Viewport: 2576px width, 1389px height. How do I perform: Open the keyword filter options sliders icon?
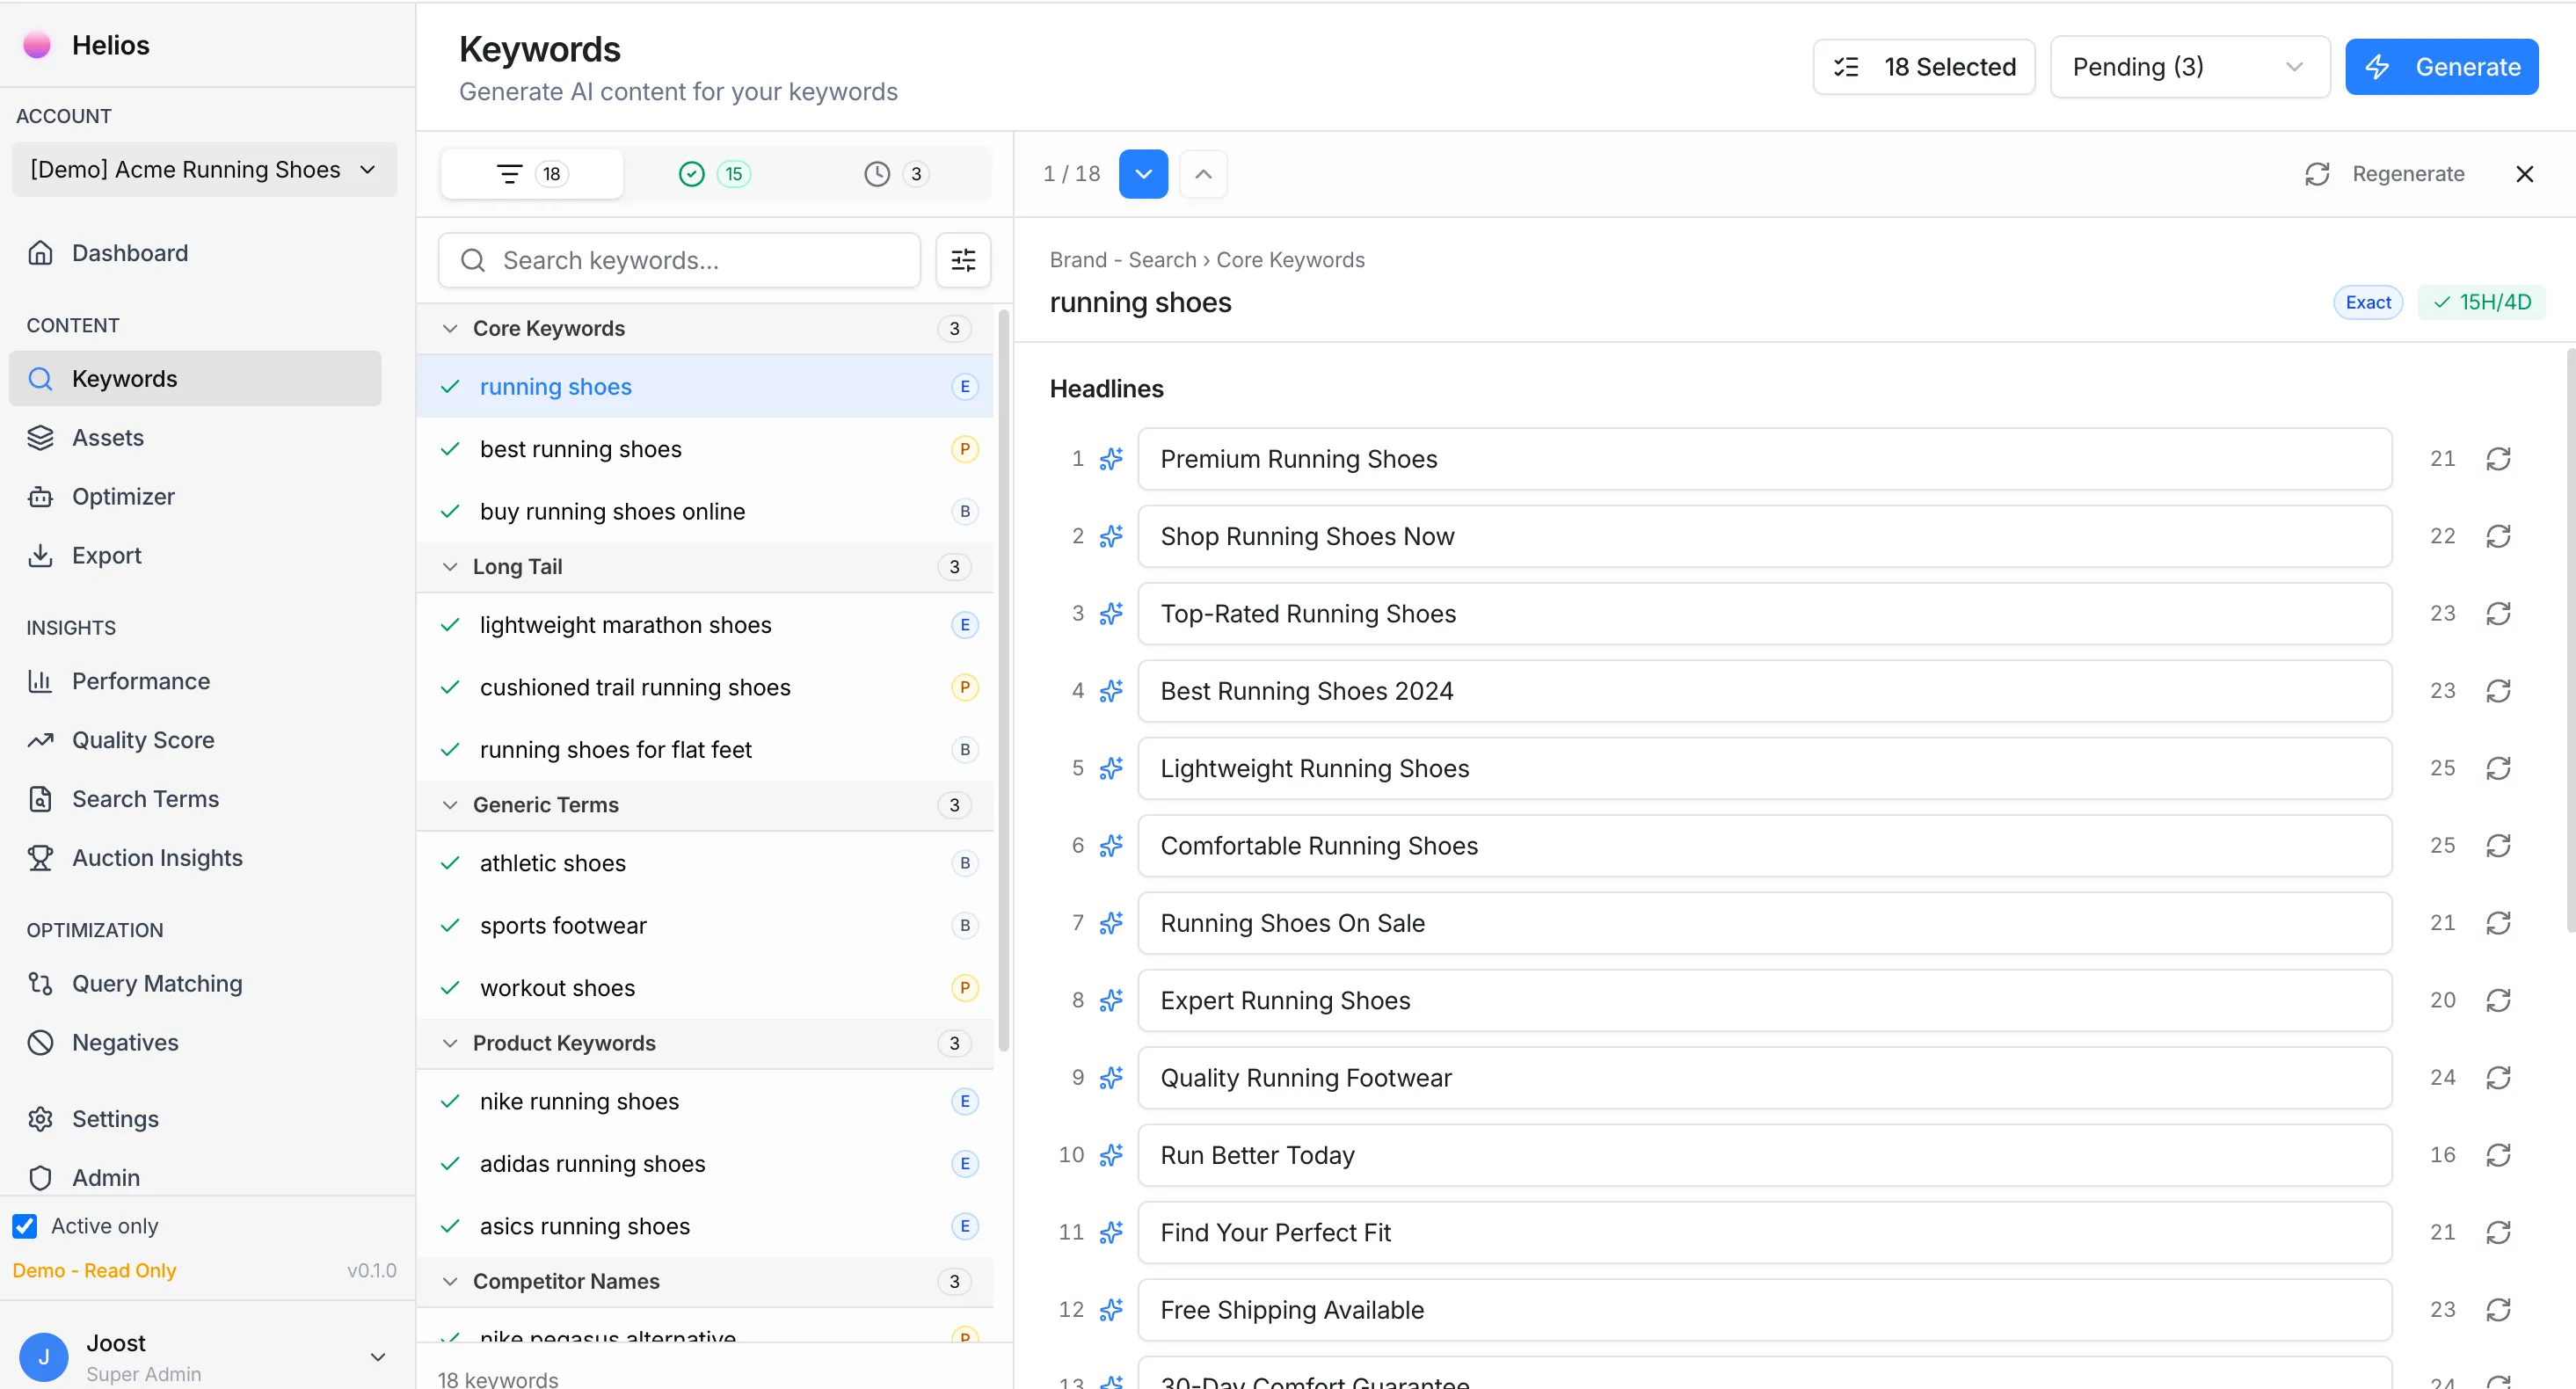[x=962, y=259]
